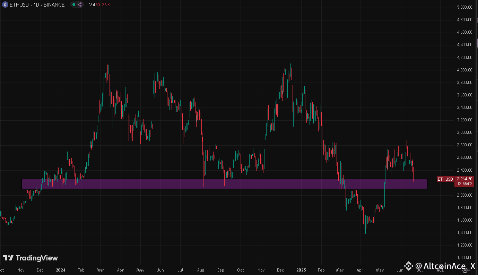Click the 5,000.00 price axis label

point(464,7)
